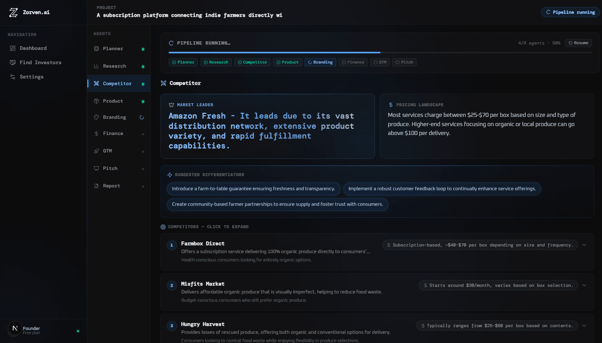Click the Misfits Market title

pyautogui.click(x=203, y=284)
